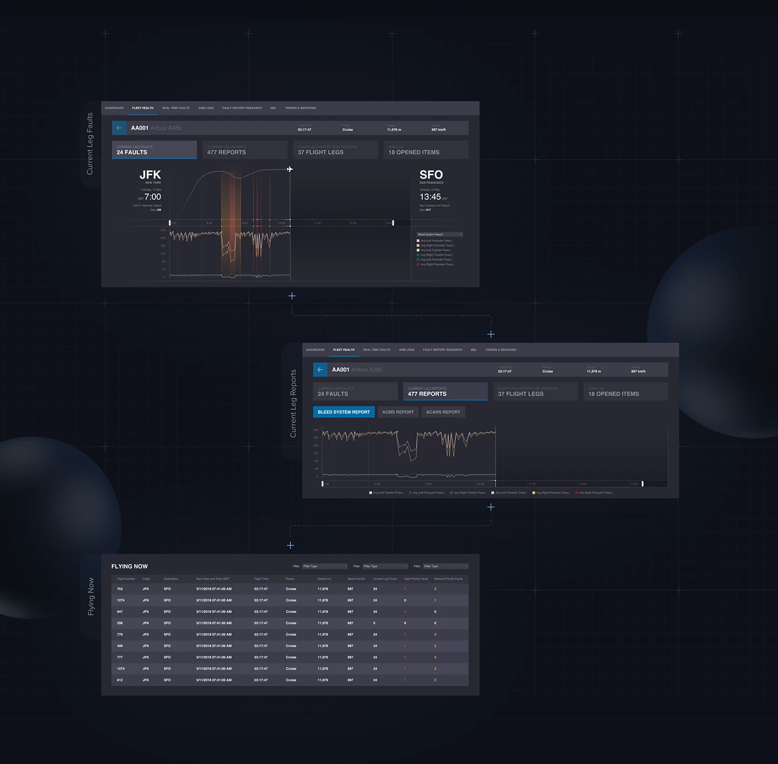This screenshot has height=764, width=778.
Task: Select ACARS Report button
Action: click(x=443, y=412)
